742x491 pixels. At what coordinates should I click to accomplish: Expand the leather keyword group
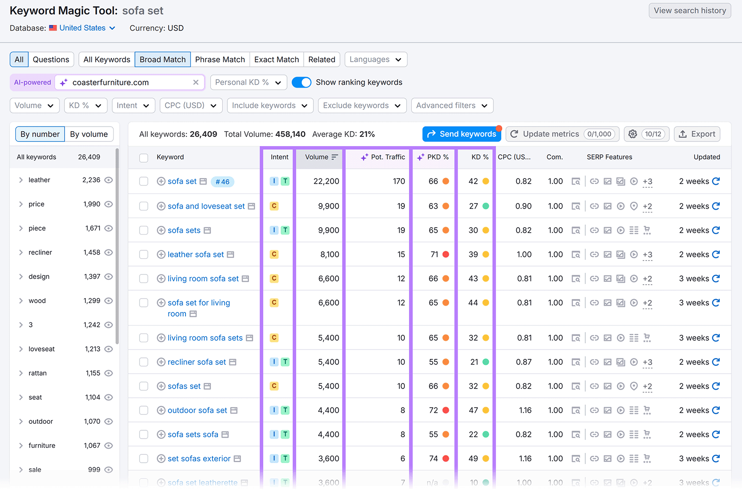21,180
